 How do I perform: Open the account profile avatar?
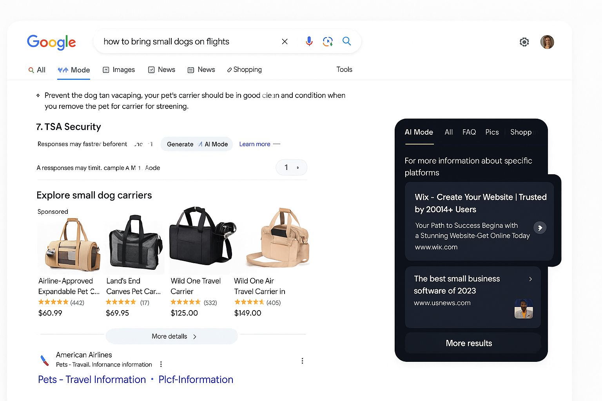click(547, 42)
